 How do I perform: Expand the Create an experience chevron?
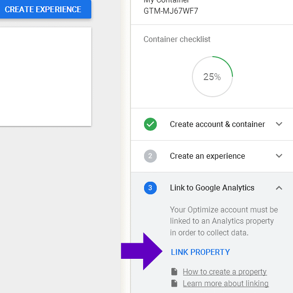pos(279,156)
